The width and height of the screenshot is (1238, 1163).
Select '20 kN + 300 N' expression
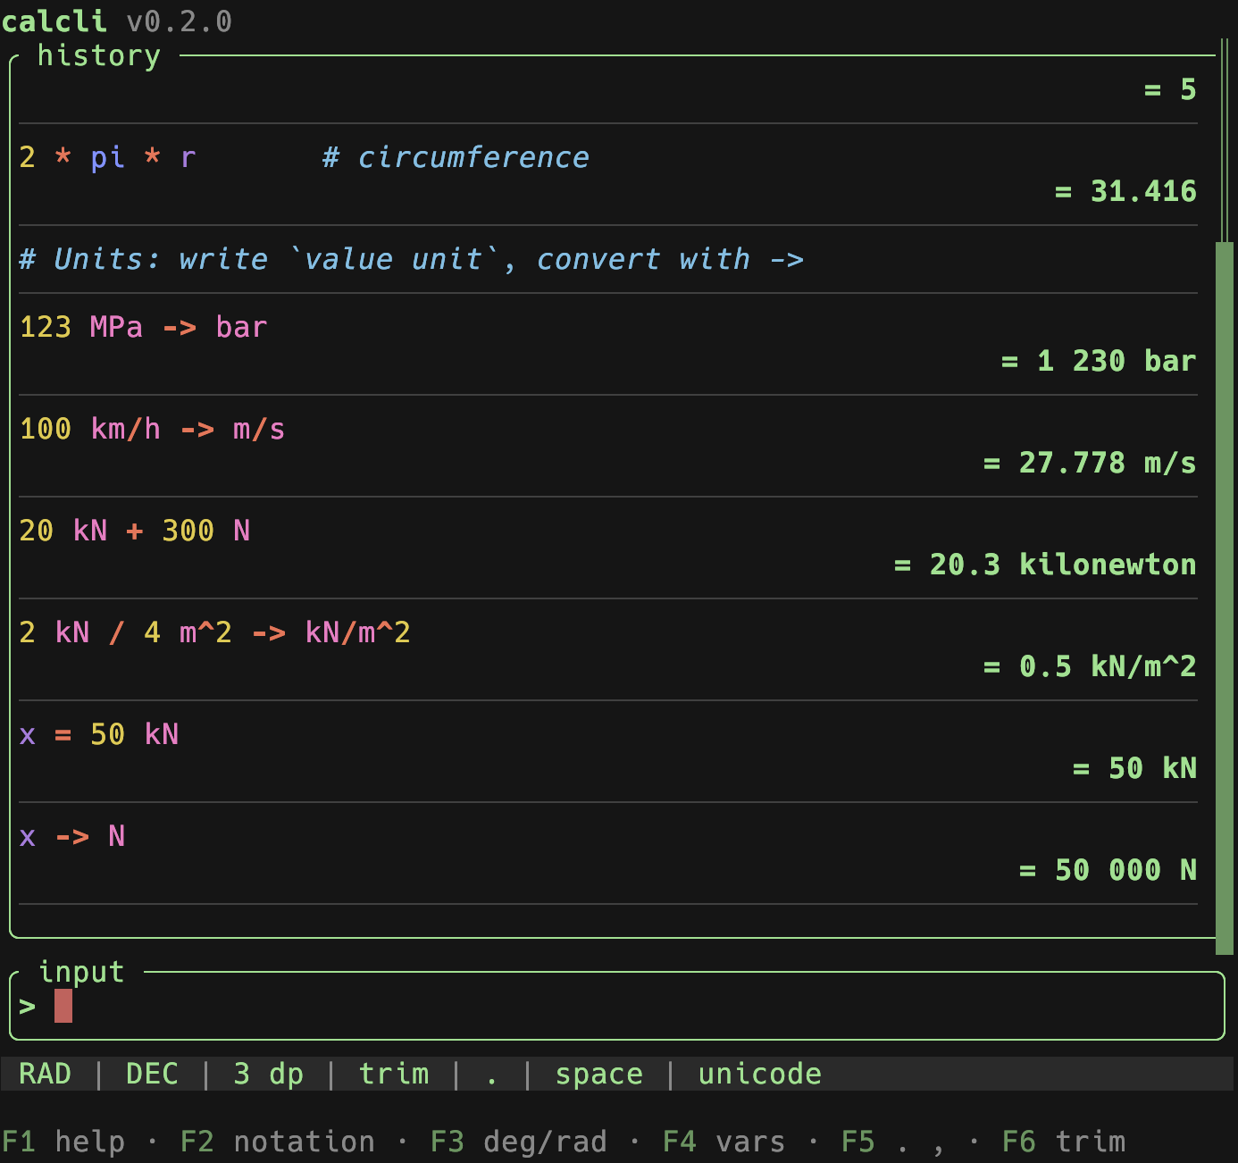pyautogui.click(x=135, y=531)
